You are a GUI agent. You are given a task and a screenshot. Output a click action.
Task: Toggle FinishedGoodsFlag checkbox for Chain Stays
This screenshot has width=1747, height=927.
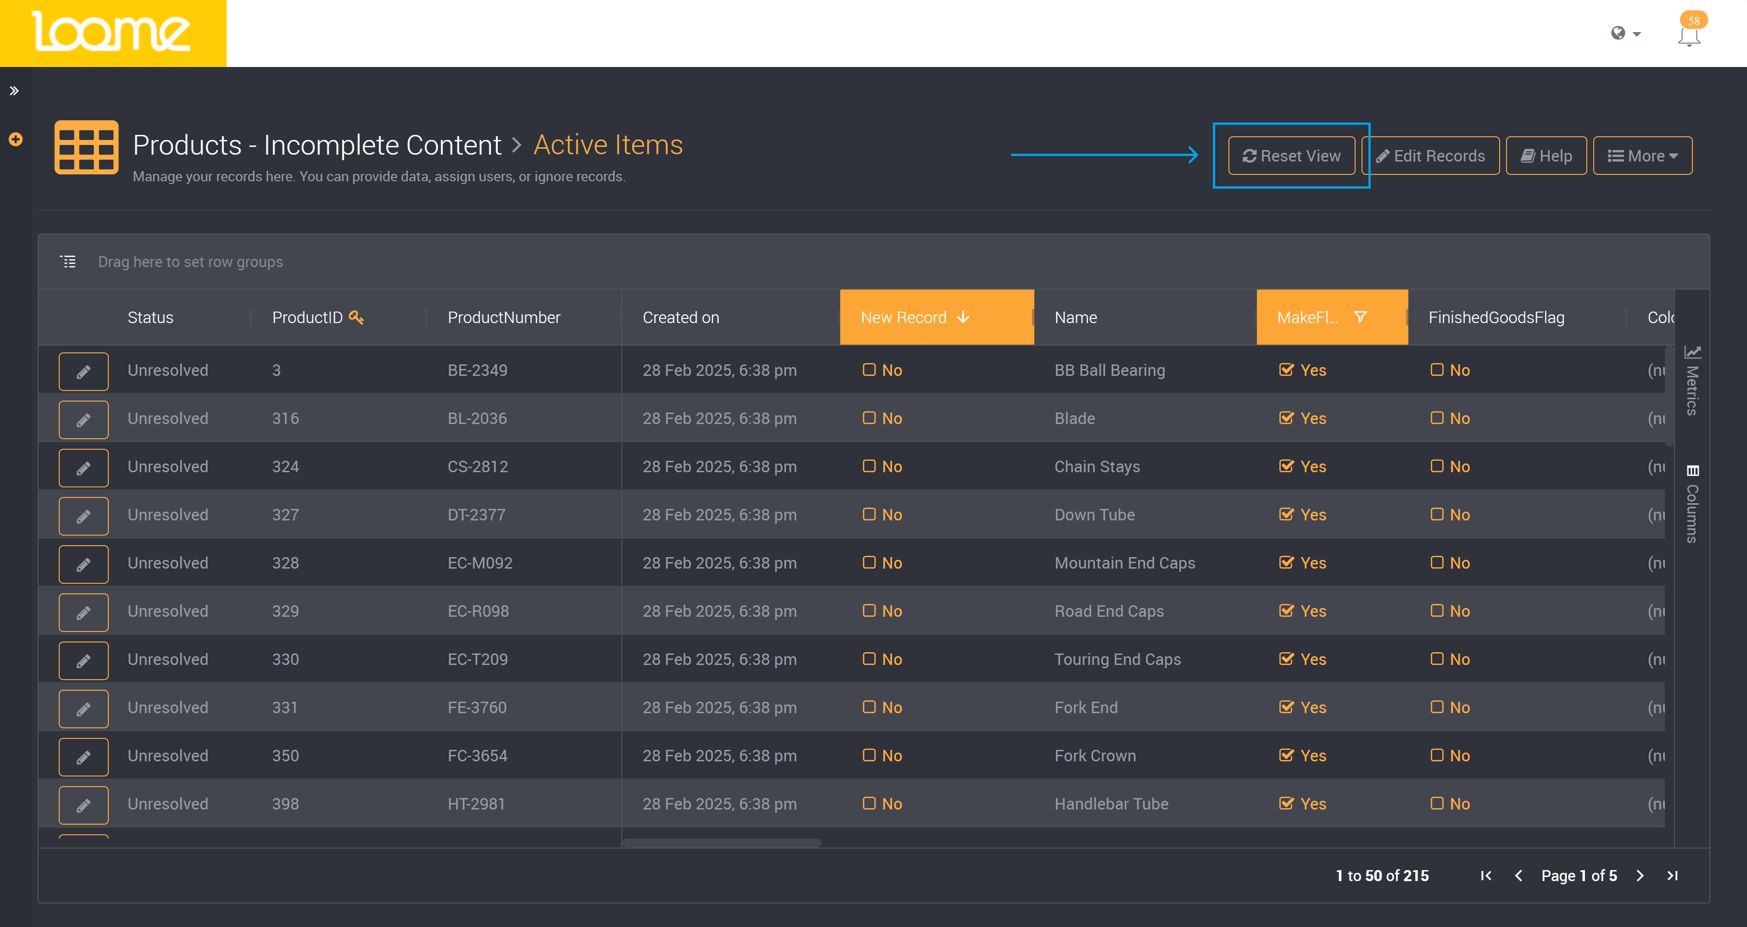point(1436,466)
